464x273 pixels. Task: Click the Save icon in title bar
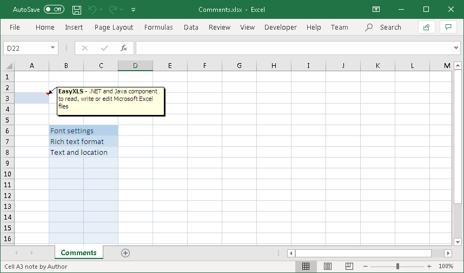point(77,10)
